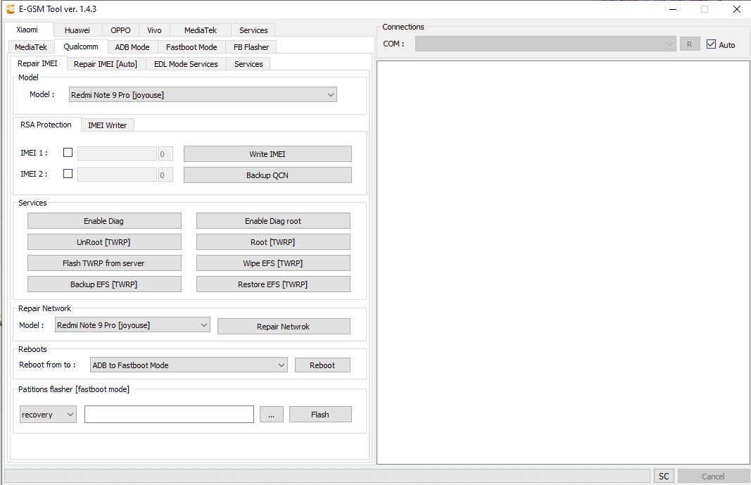Click the Flash button
Image resolution: width=751 pixels, height=485 pixels.
pyautogui.click(x=320, y=414)
